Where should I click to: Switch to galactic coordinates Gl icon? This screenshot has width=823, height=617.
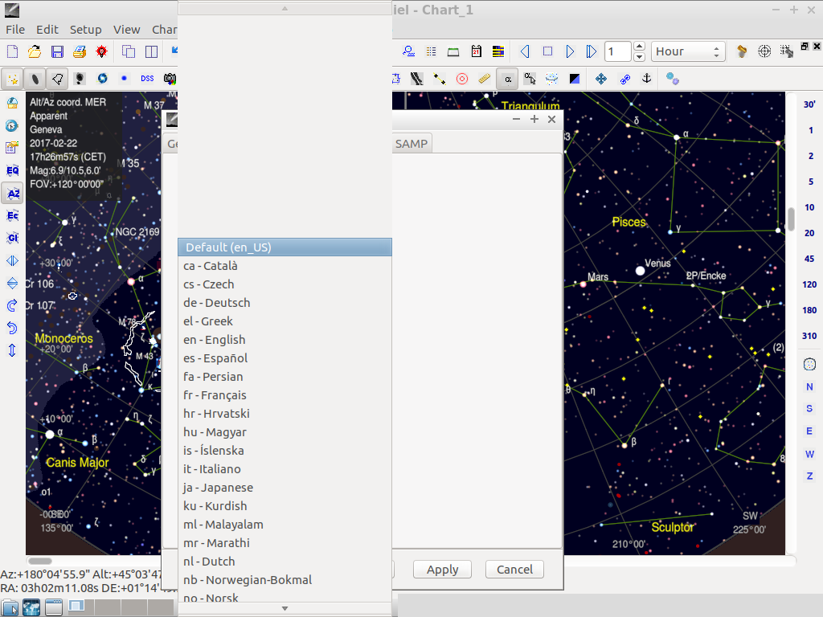(x=13, y=238)
